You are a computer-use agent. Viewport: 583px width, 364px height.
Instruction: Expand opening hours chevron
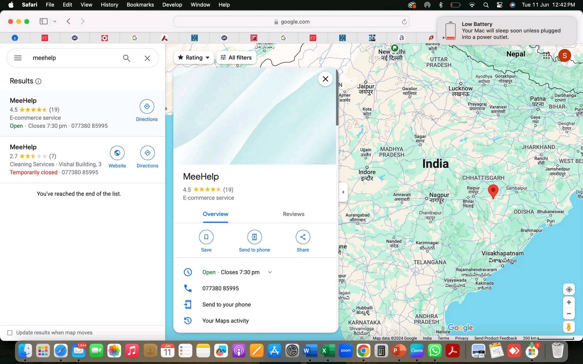[270, 272]
